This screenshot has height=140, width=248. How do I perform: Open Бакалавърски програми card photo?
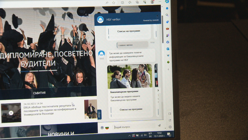coord(130,76)
